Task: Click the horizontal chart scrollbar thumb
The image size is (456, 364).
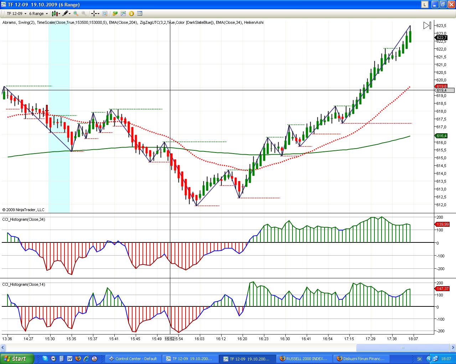Action: 403,348
